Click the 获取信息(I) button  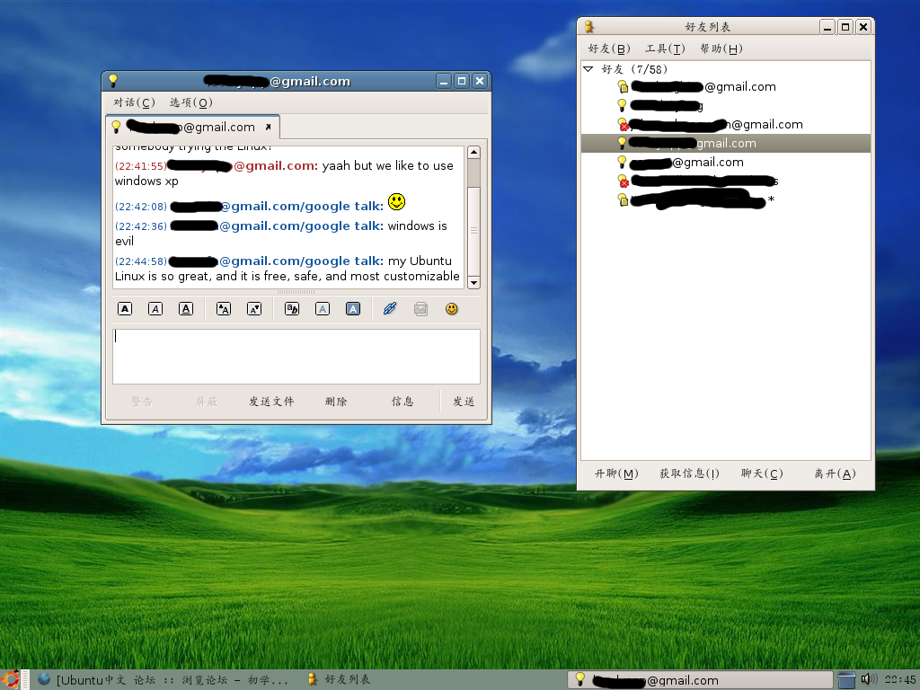coord(689,473)
